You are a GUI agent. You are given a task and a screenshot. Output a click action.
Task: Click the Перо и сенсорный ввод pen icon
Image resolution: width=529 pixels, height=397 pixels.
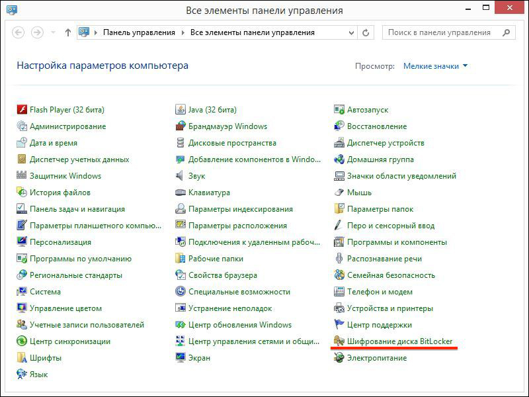click(339, 225)
